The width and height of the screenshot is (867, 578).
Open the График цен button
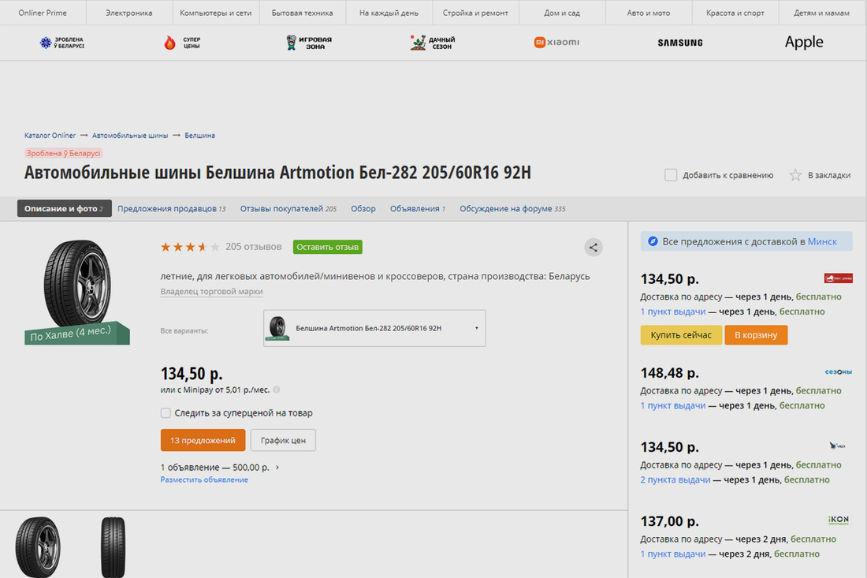click(x=283, y=440)
